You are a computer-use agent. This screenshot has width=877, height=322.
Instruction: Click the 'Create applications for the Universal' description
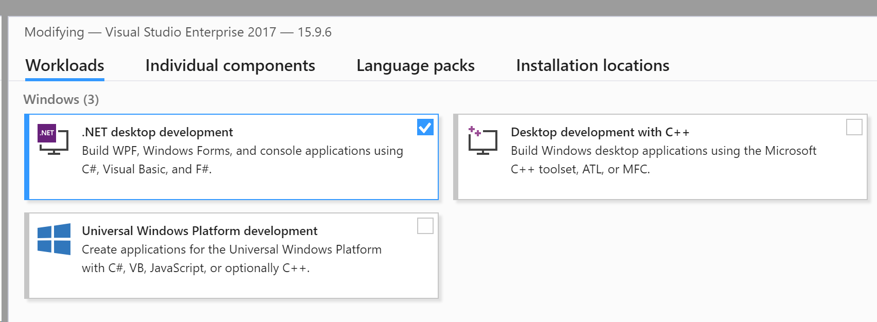[x=231, y=259]
